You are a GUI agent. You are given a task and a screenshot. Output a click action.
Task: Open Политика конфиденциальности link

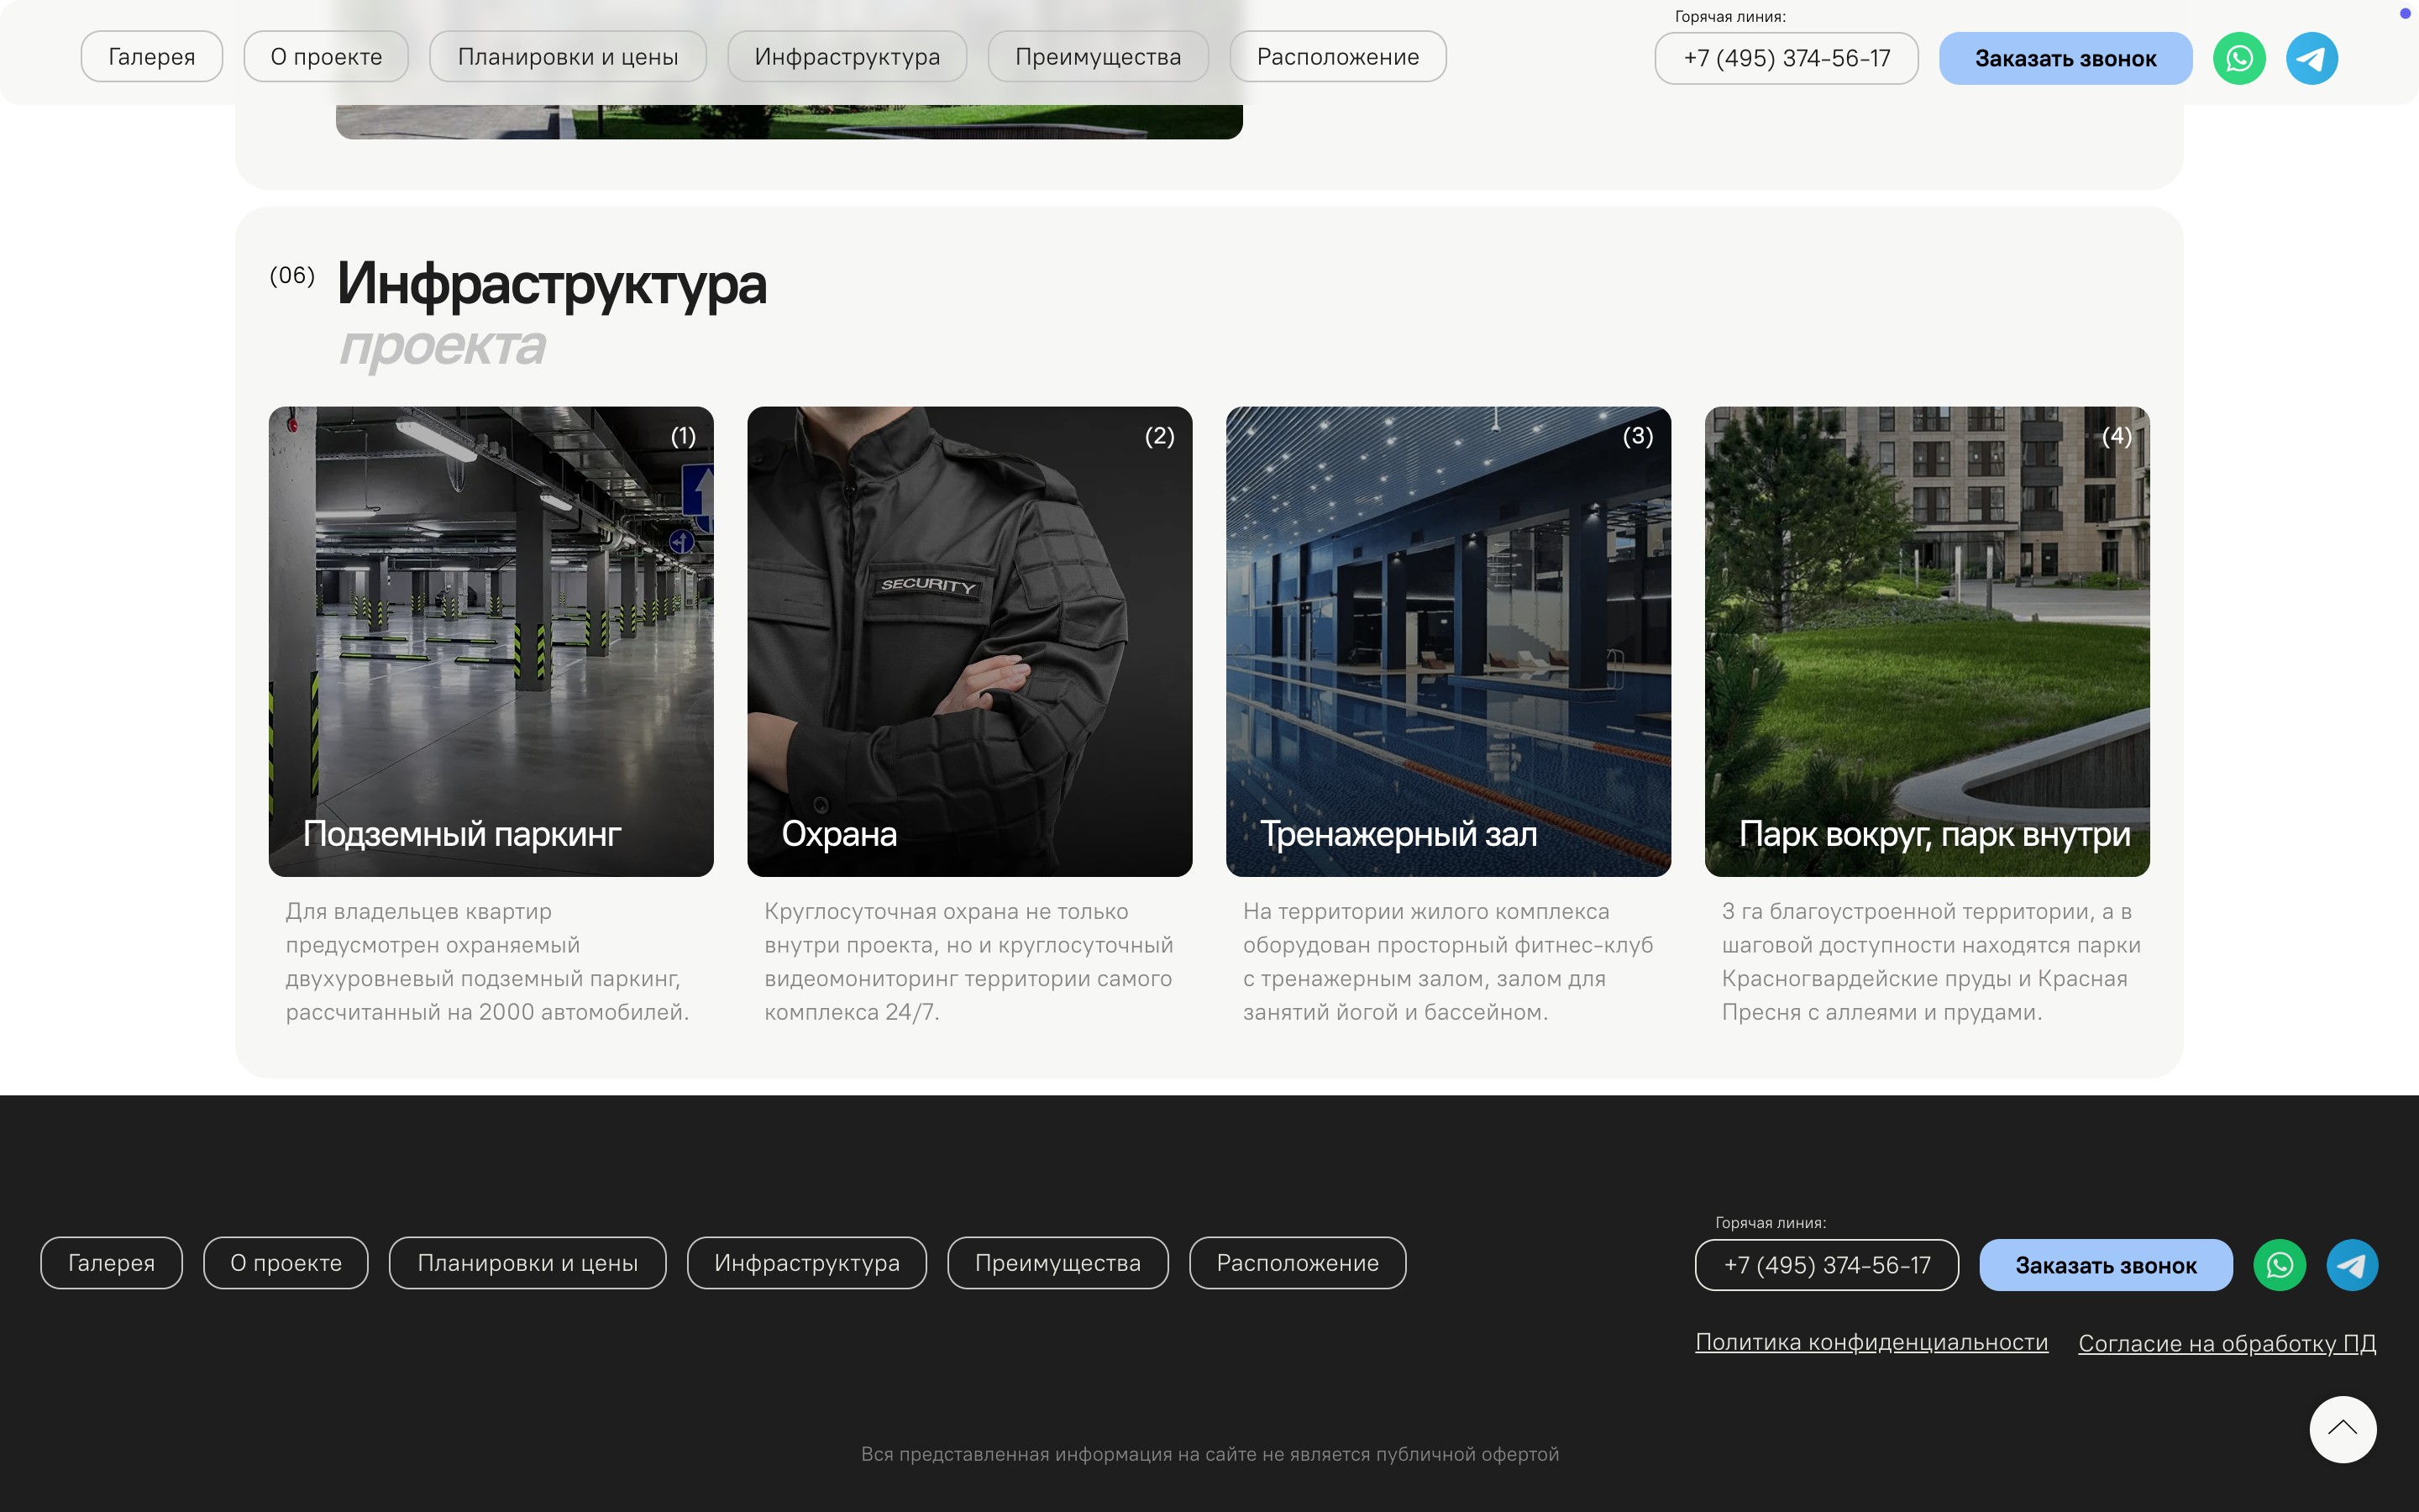coord(1871,1342)
